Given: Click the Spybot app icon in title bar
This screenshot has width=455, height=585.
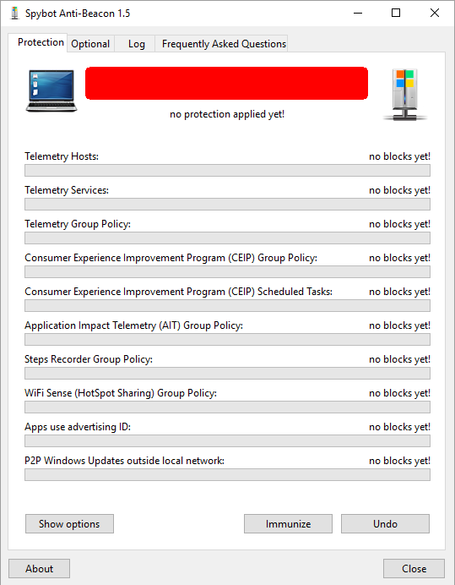Looking at the screenshot, I should coord(14,13).
